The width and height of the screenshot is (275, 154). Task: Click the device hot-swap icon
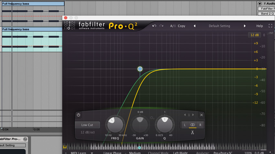tap(25, 139)
